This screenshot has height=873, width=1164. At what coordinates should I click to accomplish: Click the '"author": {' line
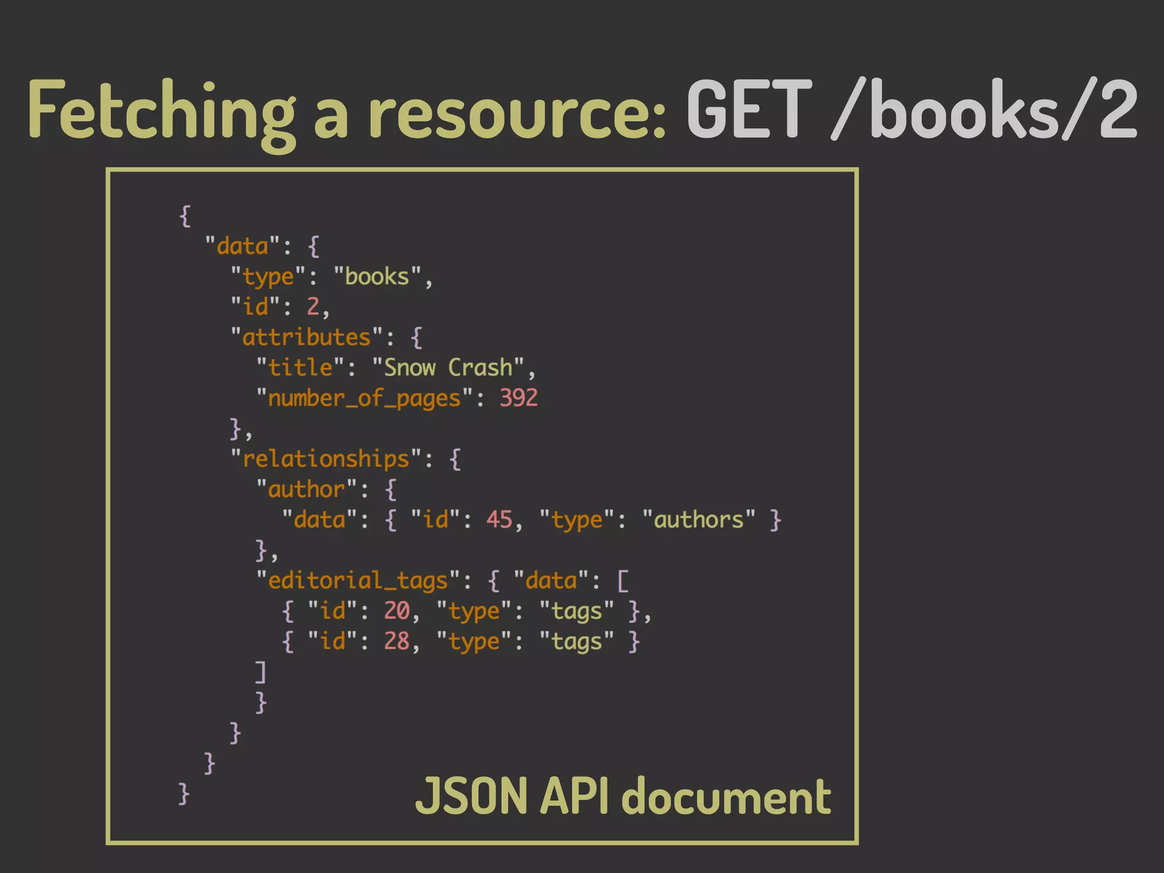(x=327, y=489)
